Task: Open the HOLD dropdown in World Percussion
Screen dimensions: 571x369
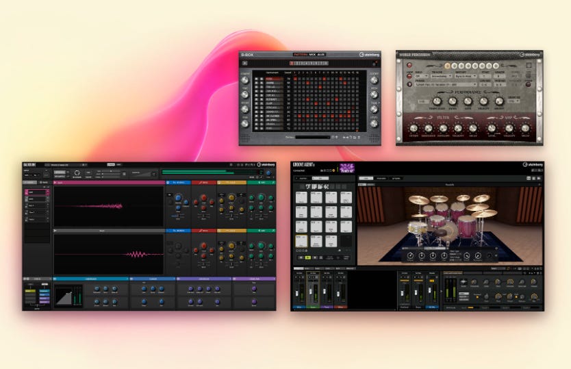Action: [x=422, y=76]
